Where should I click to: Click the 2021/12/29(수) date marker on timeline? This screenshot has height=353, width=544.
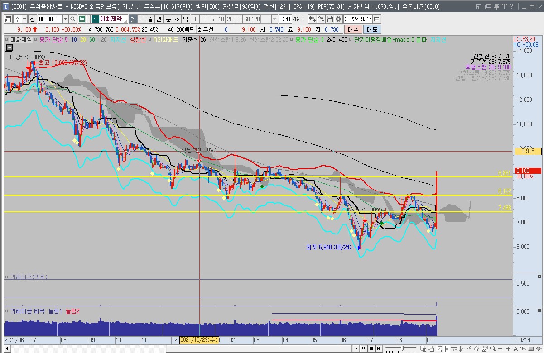tap(199, 339)
